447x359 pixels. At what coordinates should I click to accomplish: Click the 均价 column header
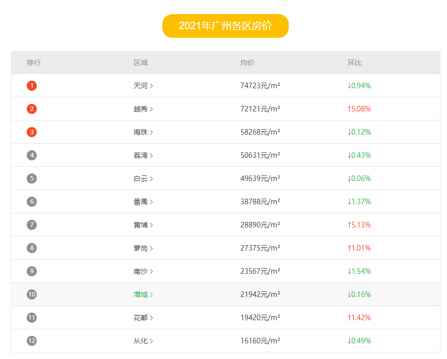[247, 63]
